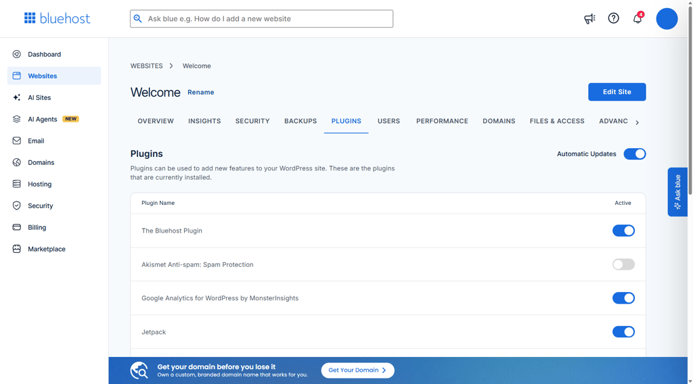
Task: Open the user profile avatar
Action: [667, 18]
